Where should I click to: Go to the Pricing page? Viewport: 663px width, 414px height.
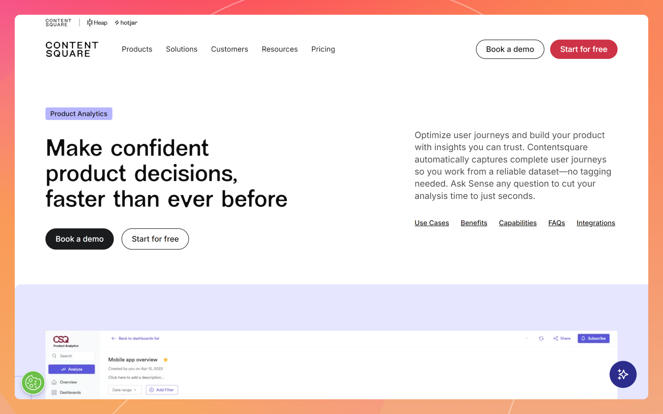click(x=323, y=49)
